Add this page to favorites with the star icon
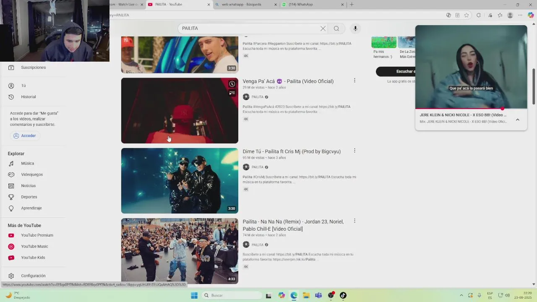Viewport: 537px width, 302px height. (467, 15)
